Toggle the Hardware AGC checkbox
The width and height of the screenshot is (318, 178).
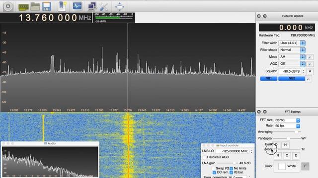[x=204, y=157]
